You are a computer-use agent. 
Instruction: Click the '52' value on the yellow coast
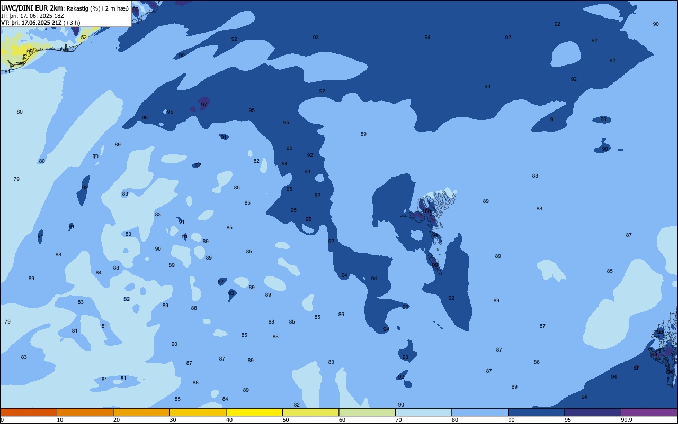84,38
